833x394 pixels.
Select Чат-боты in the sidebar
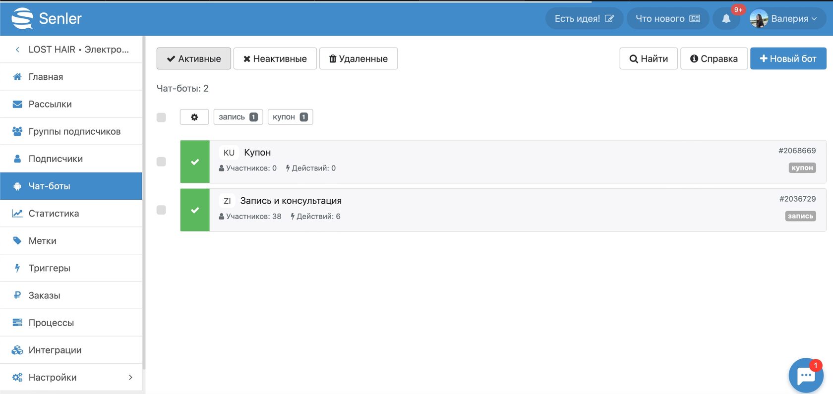click(x=71, y=186)
